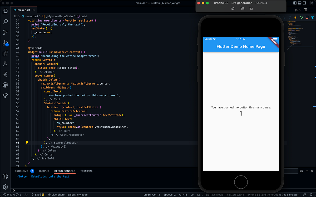Open the TERMINAL tab
The height and width of the screenshot is (197, 316).
tap(86, 171)
